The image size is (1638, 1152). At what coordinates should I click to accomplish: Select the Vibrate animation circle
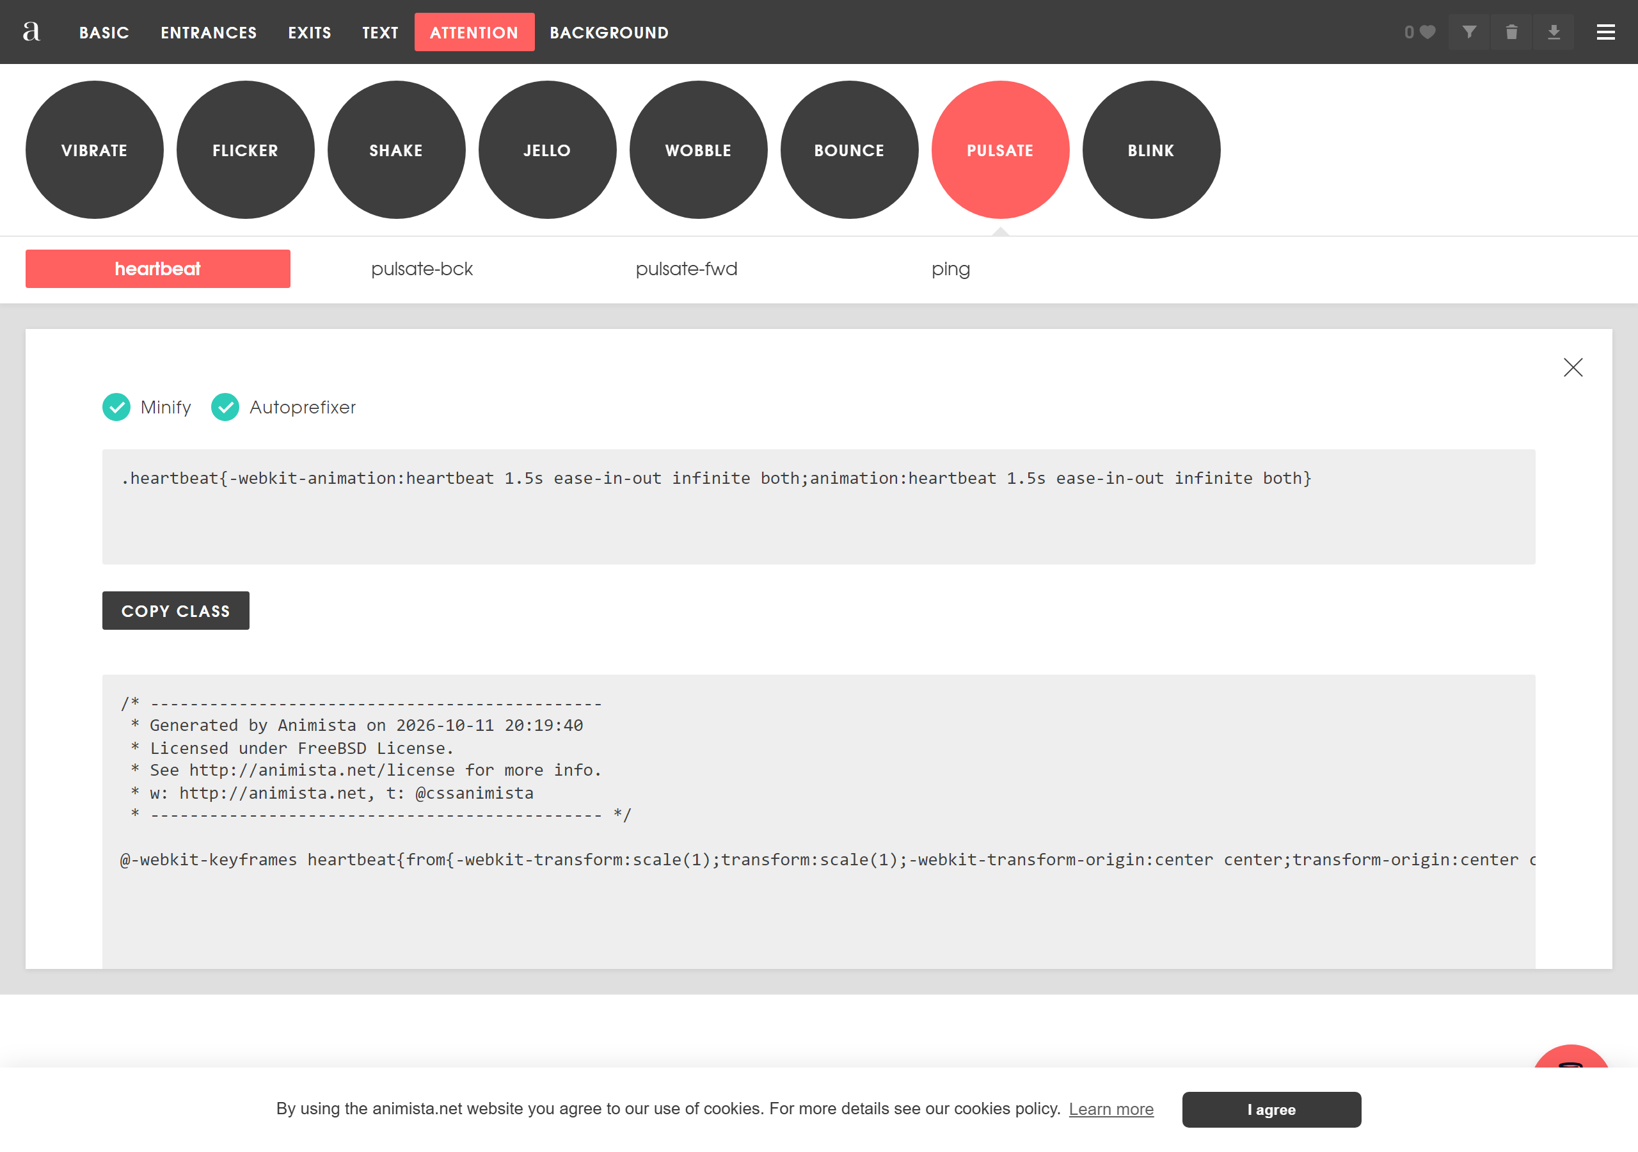coord(94,150)
